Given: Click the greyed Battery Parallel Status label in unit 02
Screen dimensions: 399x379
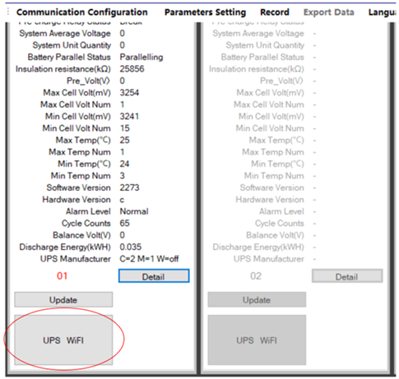Looking at the screenshot, I should coord(262,57).
